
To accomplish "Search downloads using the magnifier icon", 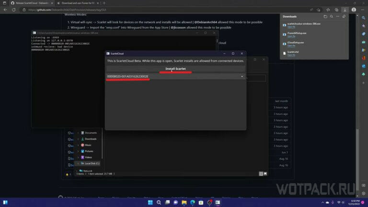I will [332, 16].
